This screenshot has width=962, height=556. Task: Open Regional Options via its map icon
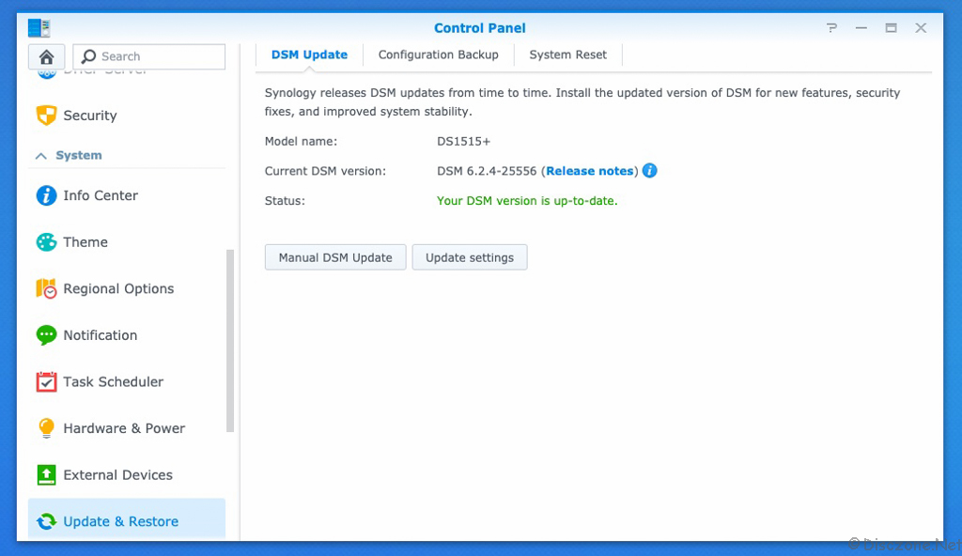coord(46,288)
